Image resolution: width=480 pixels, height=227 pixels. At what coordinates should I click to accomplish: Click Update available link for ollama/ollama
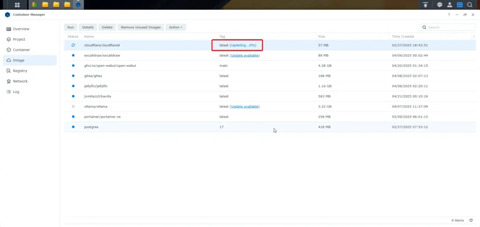245,106
